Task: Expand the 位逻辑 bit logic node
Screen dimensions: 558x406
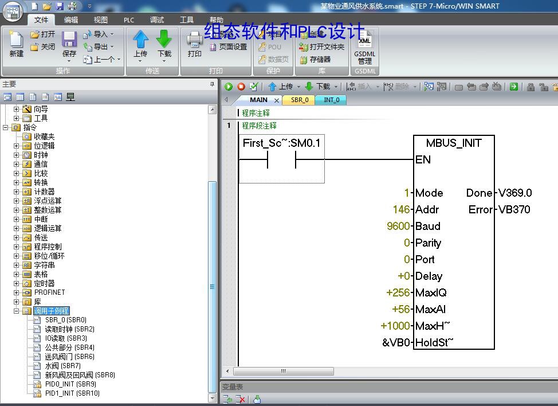Action: tap(16, 146)
